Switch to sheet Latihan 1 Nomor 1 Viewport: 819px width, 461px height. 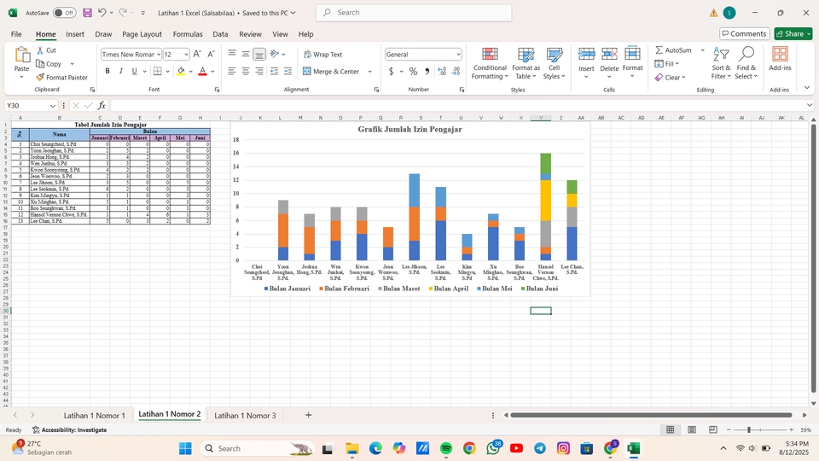coord(95,416)
